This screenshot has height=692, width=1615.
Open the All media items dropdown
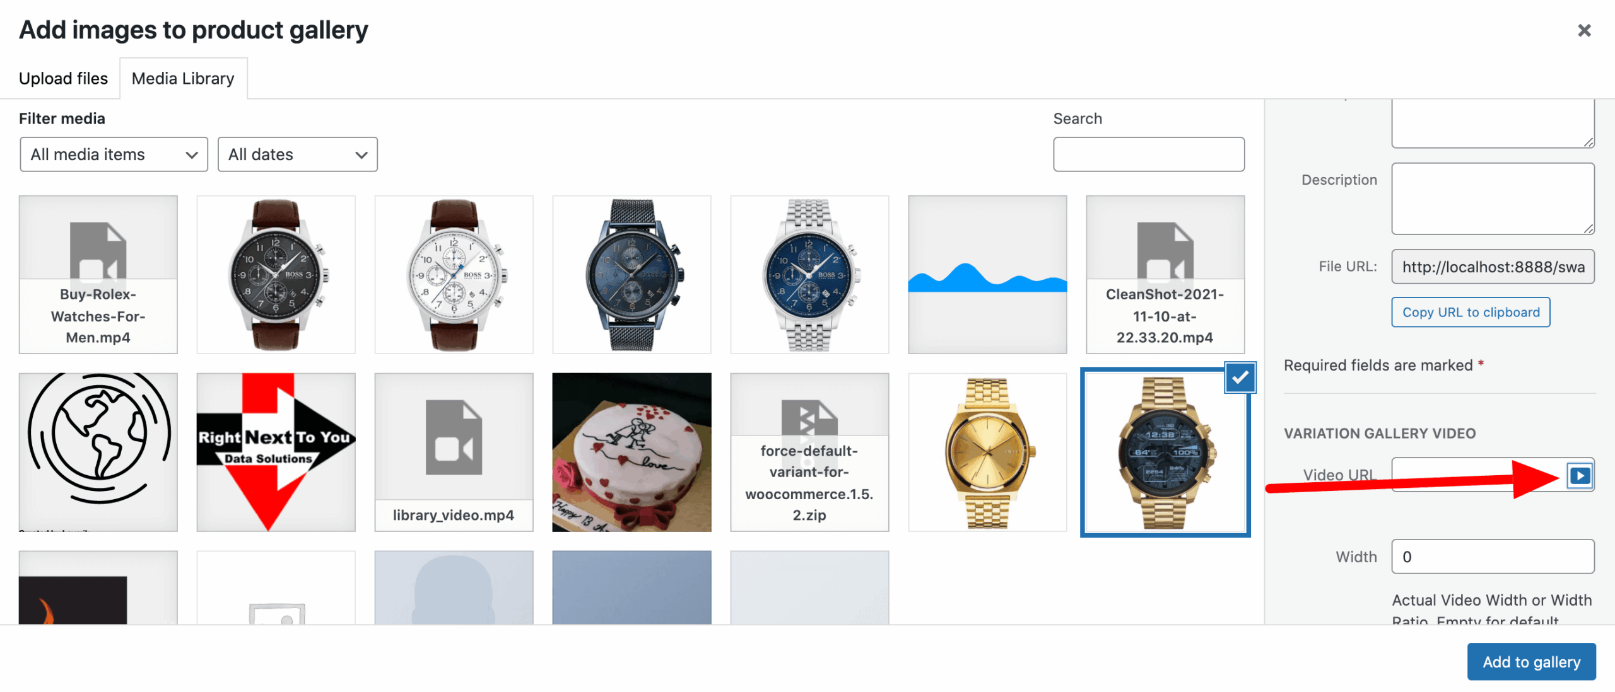click(114, 154)
